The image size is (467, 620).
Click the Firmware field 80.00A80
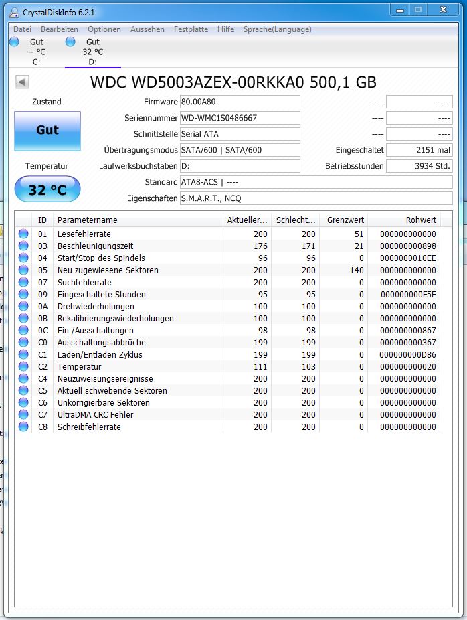coord(240,102)
